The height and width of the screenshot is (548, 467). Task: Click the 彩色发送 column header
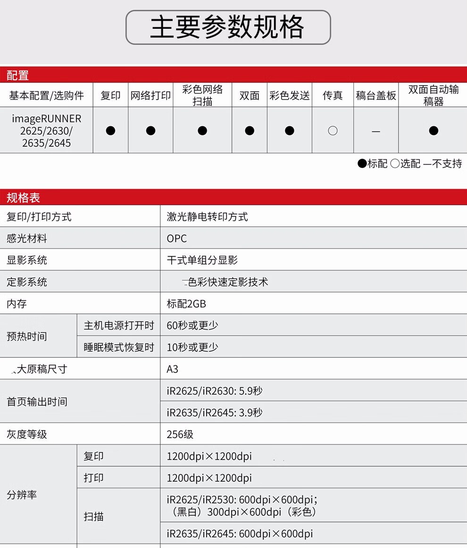click(x=290, y=95)
